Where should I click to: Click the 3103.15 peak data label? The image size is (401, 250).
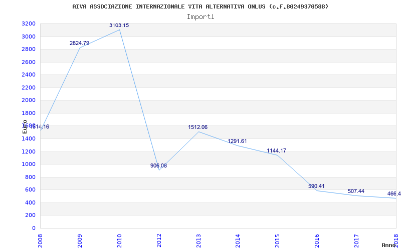[119, 25]
